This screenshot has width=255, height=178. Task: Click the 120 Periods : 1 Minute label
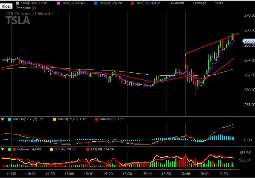(x=29, y=14)
